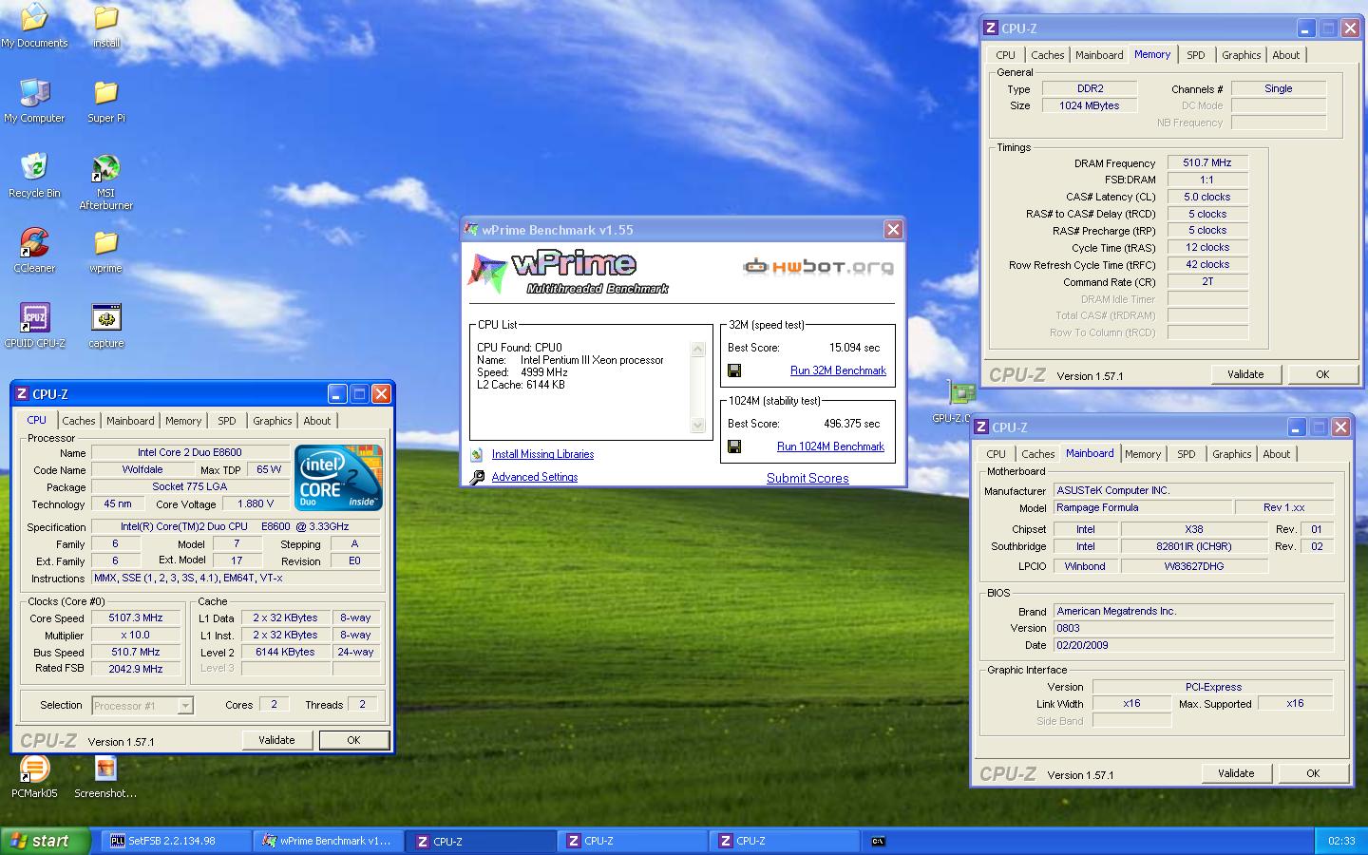The width and height of the screenshot is (1368, 855).
Task: Activate first CPU-Z taskbar button
Action: pyautogui.click(x=482, y=841)
